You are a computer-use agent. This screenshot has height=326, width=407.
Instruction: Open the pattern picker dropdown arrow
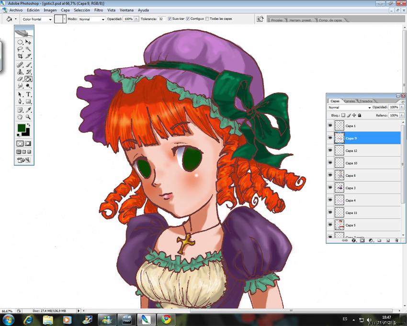tap(65, 19)
